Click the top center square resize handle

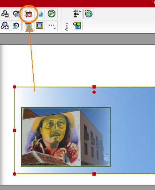click(x=94, y=87)
